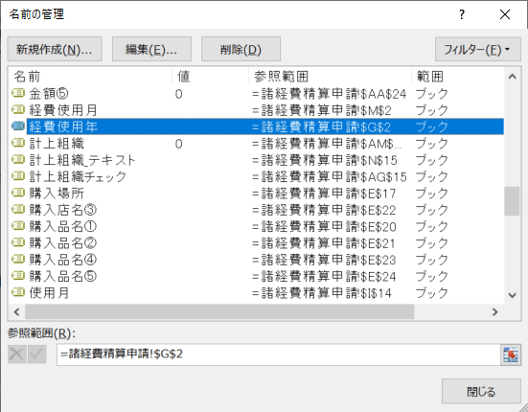
Task: Sort by the 範囲 column header
Action: [x=458, y=77]
